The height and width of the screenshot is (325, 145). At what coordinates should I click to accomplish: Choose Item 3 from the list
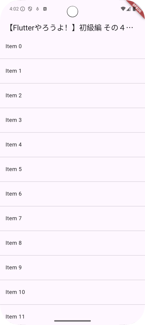pos(72,120)
